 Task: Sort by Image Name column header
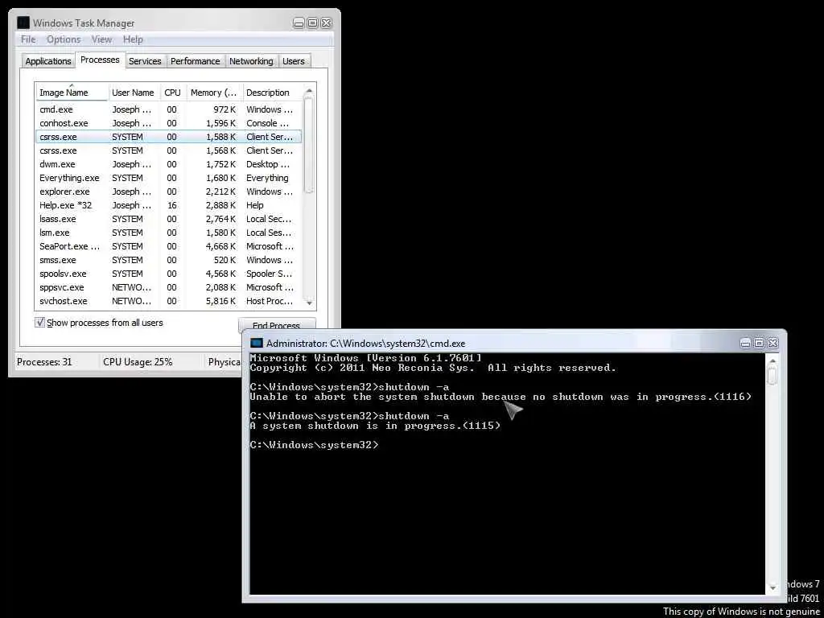72,92
